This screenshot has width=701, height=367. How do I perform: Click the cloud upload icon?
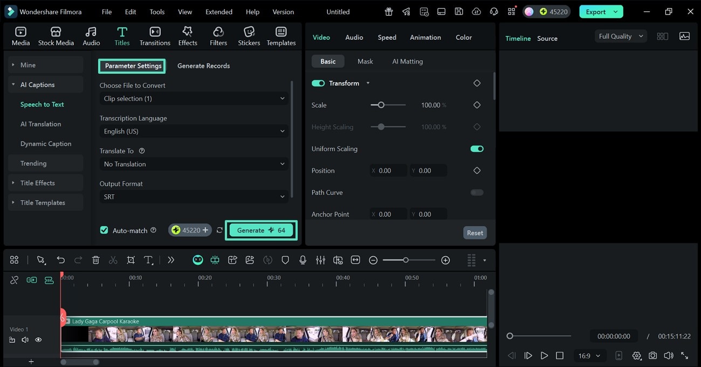pos(476,12)
